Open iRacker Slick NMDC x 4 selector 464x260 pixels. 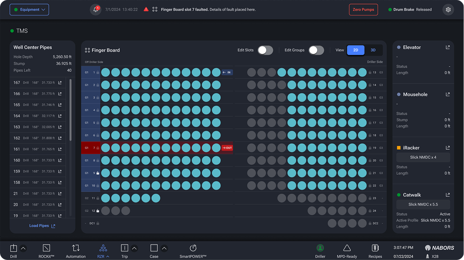[423, 157]
